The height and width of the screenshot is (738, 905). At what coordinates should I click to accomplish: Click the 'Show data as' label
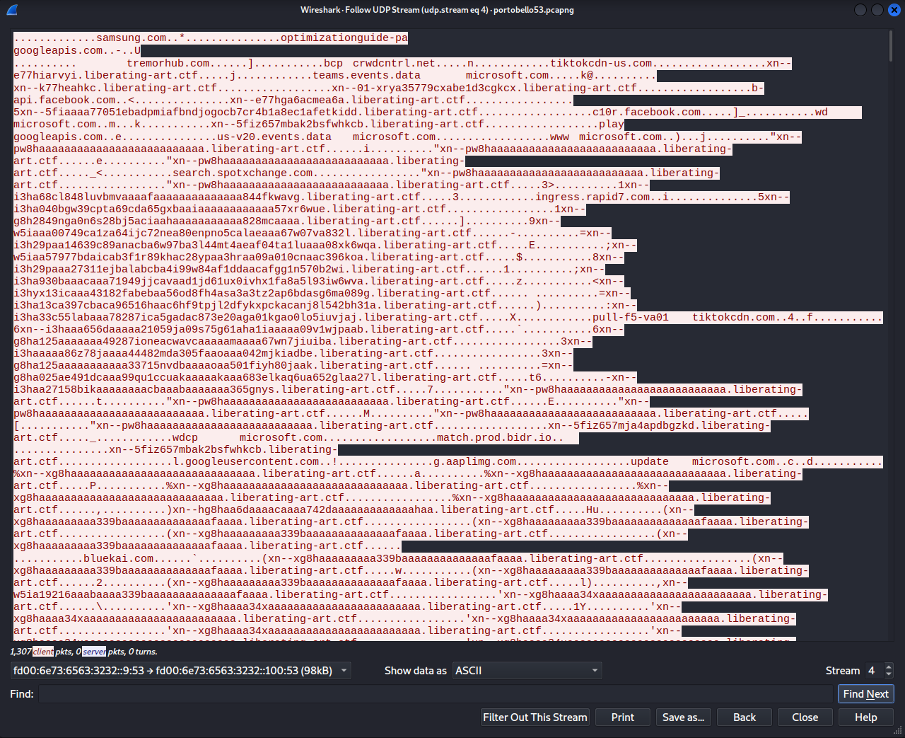pyautogui.click(x=416, y=671)
